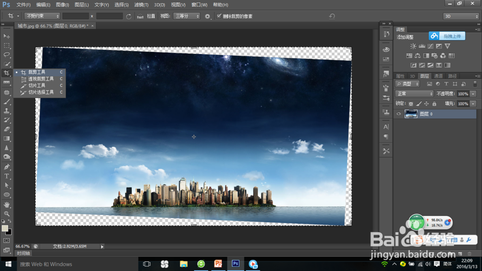The height and width of the screenshot is (271, 482).
Task: Open the crop ratio dropdown 不受约束
Action: coord(42,16)
